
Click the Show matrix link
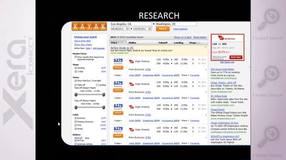click(200, 37)
